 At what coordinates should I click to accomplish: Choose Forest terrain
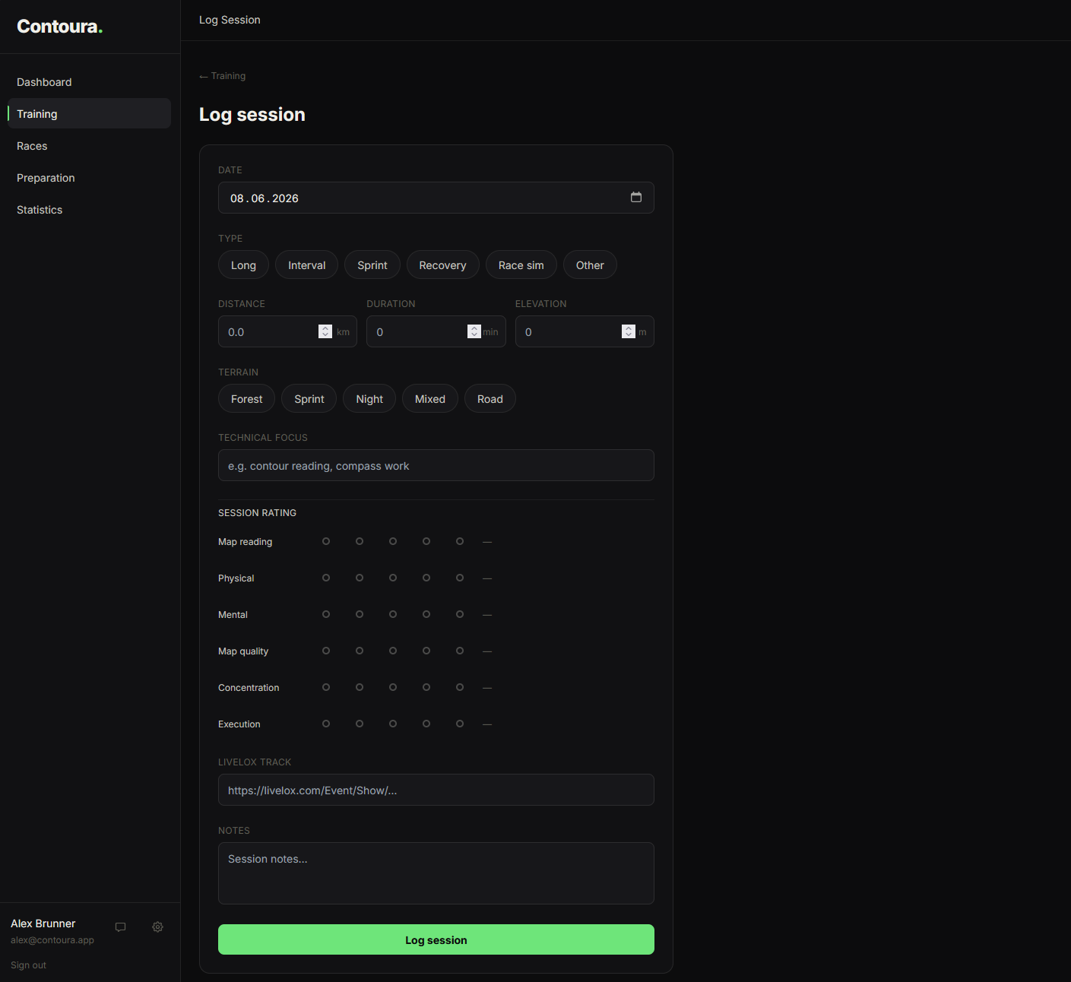click(x=246, y=398)
